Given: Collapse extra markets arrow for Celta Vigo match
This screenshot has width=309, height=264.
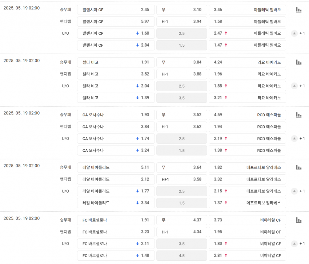Looking at the screenshot, I should tap(294, 86).
